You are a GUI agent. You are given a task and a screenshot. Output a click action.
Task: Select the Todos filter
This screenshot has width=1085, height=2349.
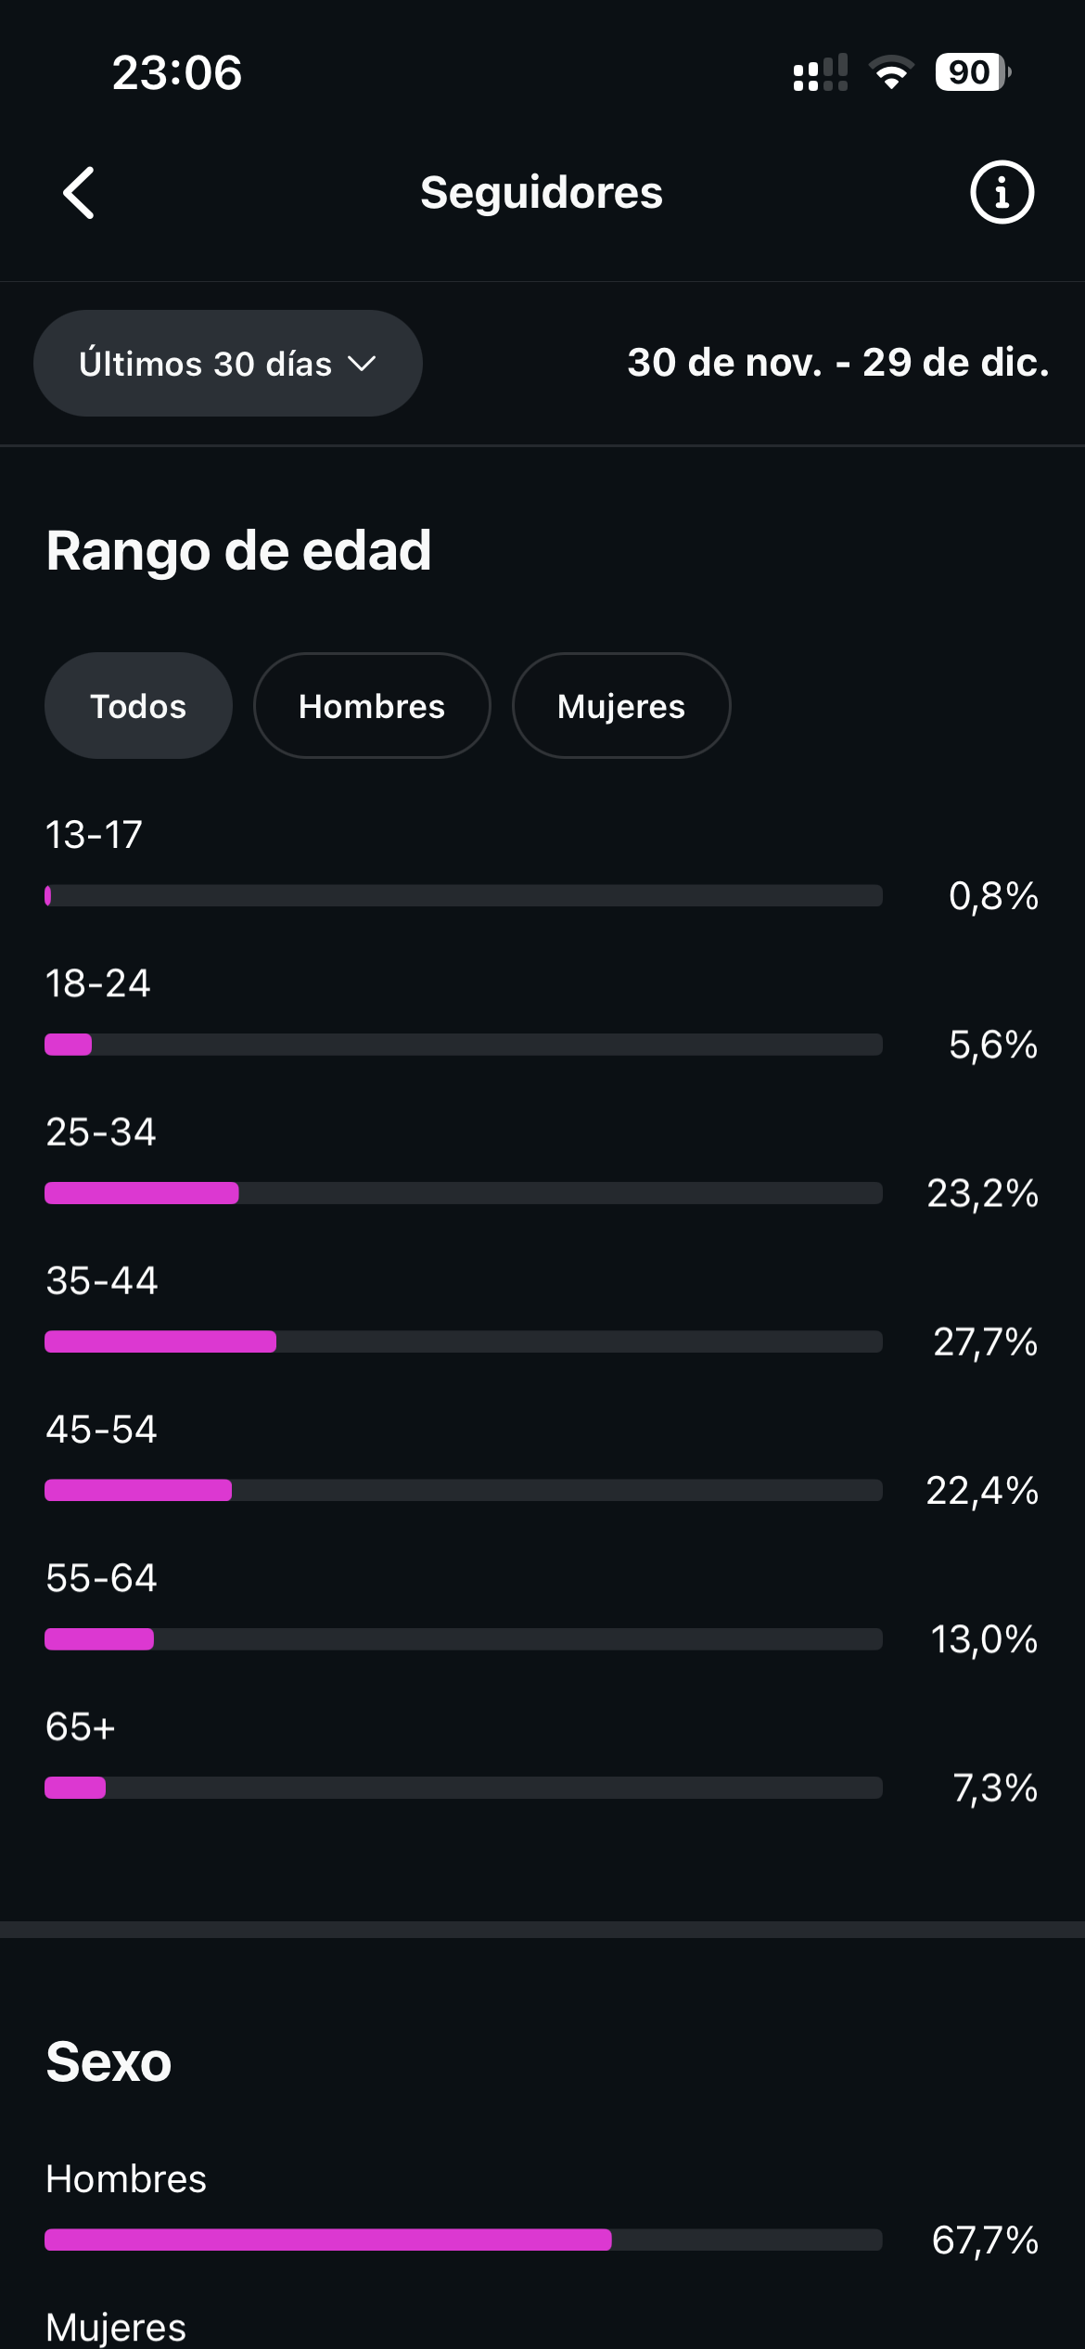tap(137, 705)
